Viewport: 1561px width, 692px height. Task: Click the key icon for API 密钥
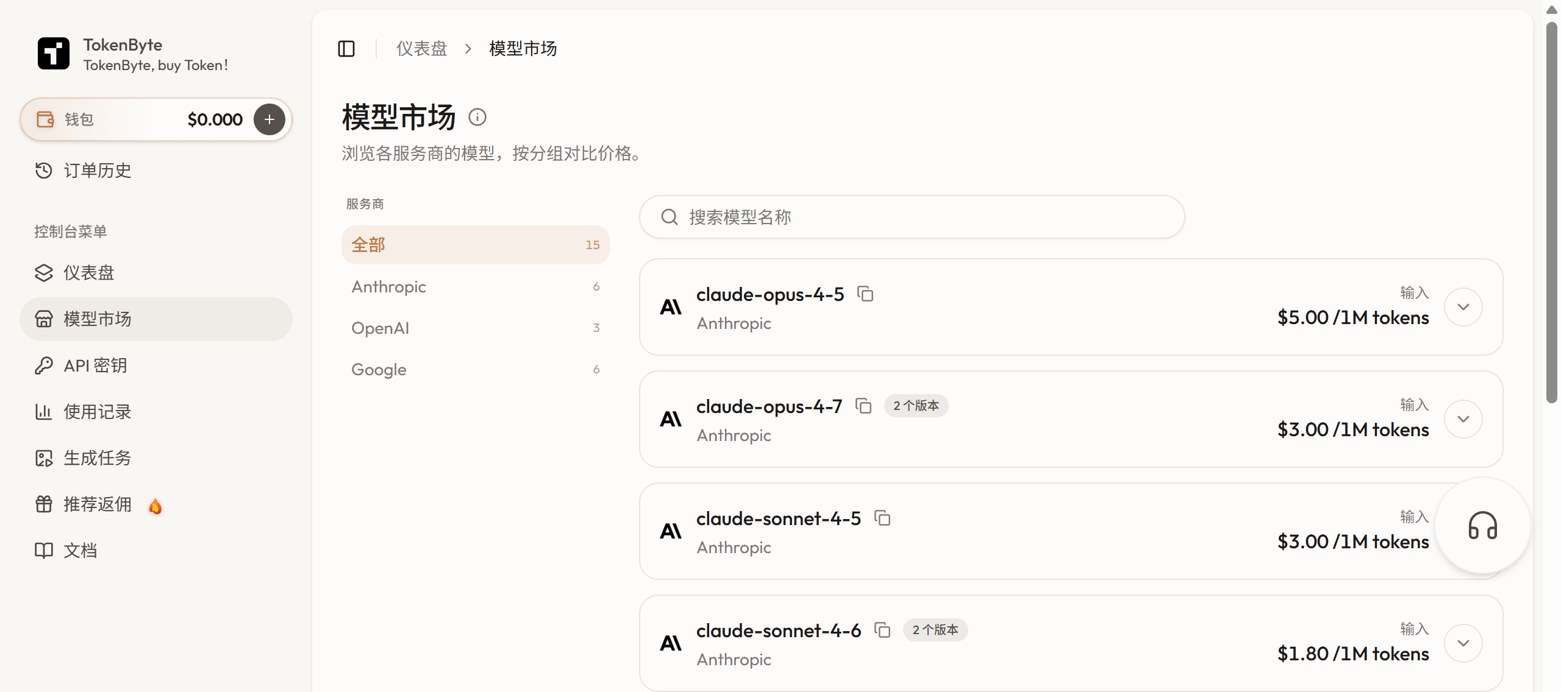(x=44, y=365)
